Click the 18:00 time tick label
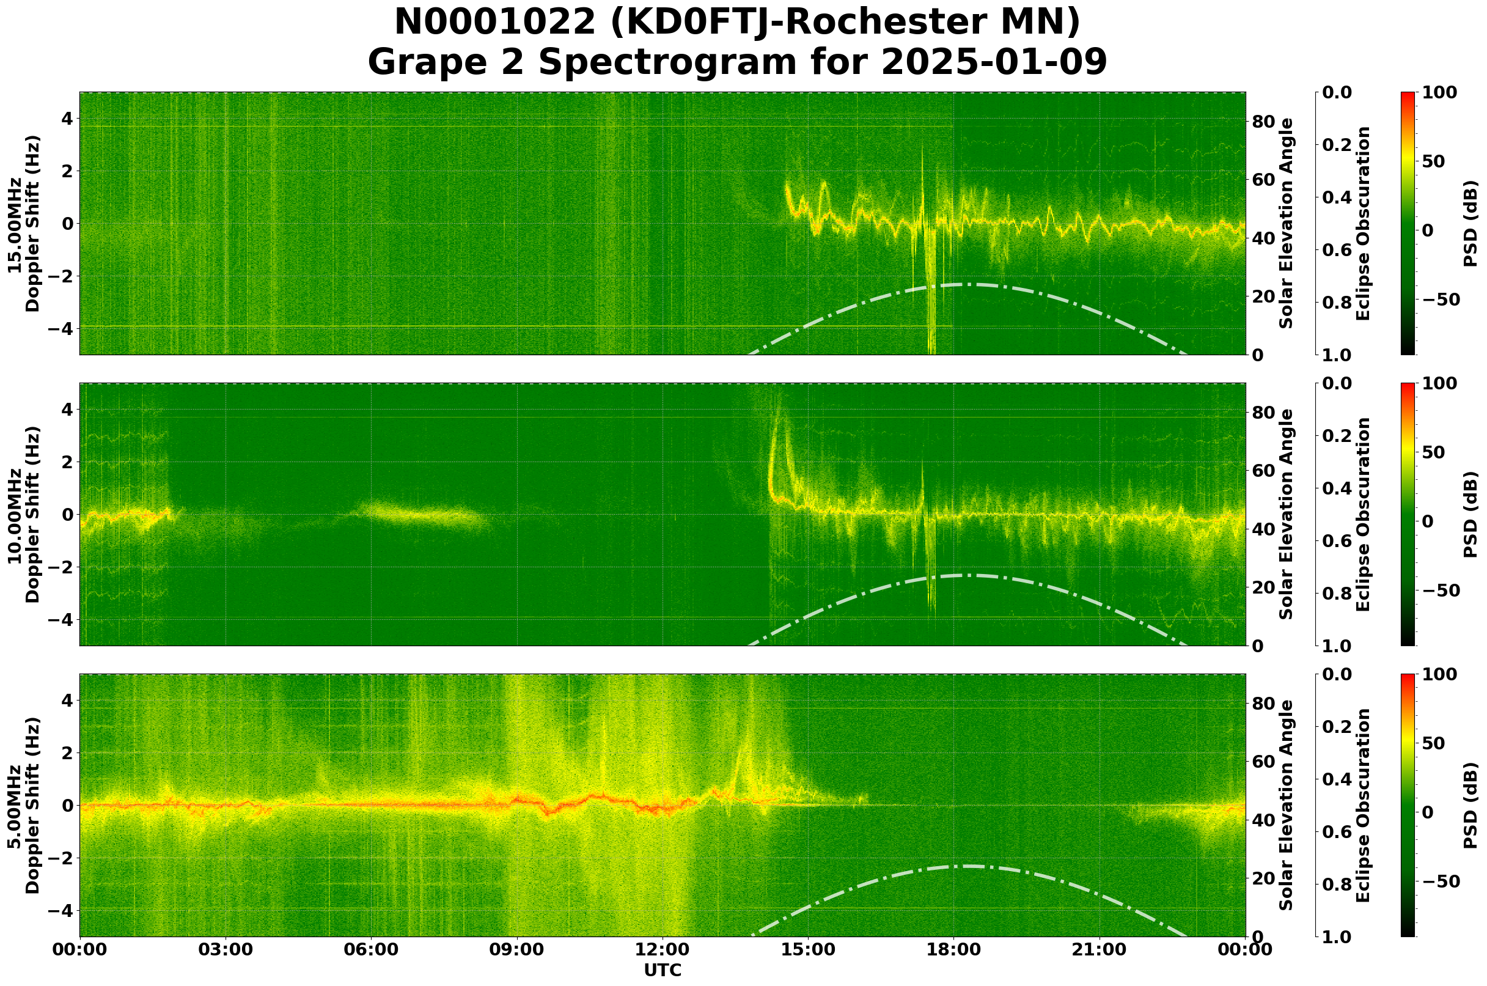Viewport: 1487px width, 986px height. coord(953,951)
